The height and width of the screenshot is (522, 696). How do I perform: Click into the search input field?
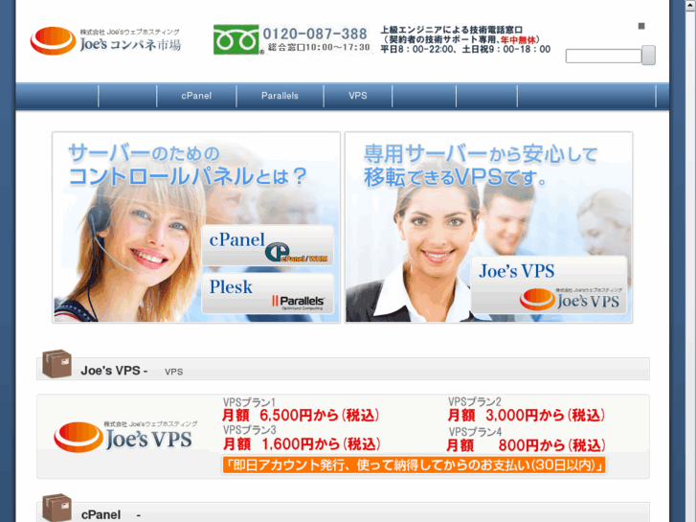click(x=603, y=56)
